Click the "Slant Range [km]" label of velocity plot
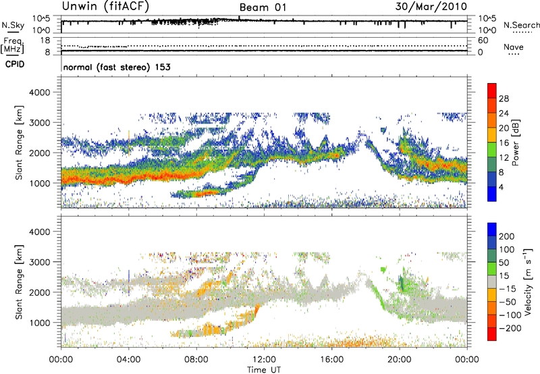The height and width of the screenshot is (374, 540). click(x=19, y=282)
